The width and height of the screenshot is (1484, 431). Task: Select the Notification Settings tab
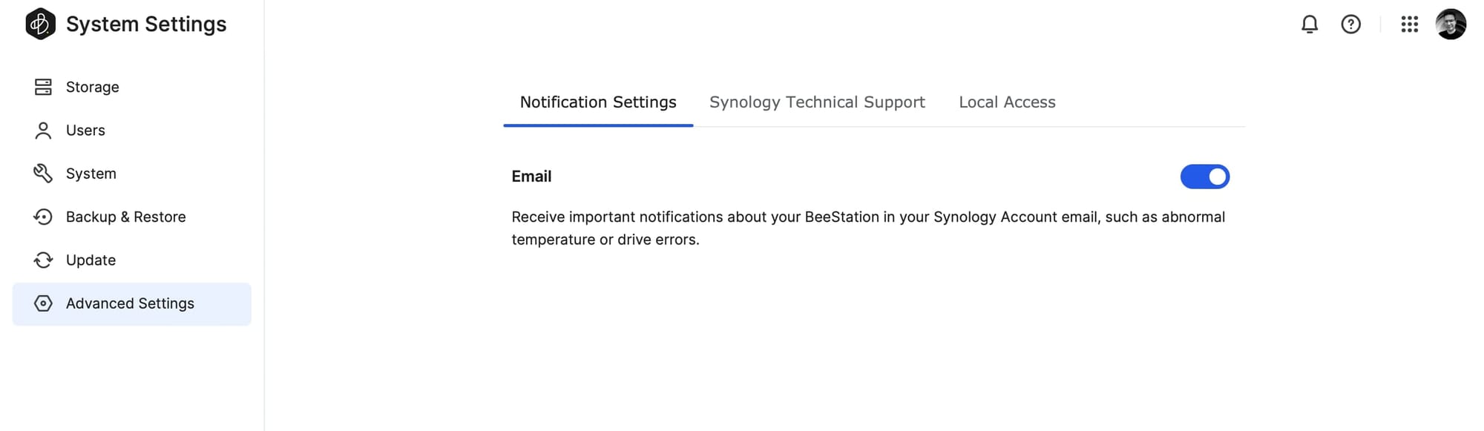click(x=598, y=102)
